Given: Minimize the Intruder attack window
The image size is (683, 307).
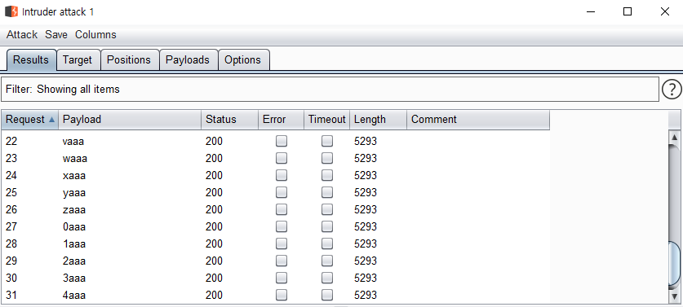Looking at the screenshot, I should tap(590, 11).
